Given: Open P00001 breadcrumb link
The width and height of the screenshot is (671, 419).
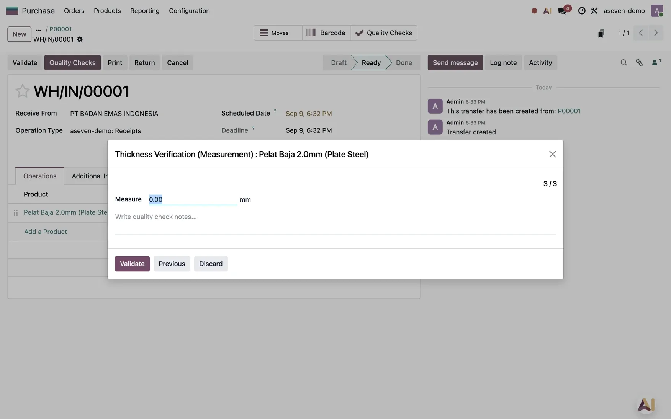Looking at the screenshot, I should (x=61, y=29).
